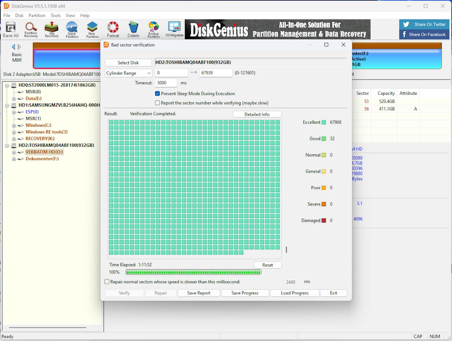Uncheck Prevent Sleep Mode During Execution
452x341 pixels.
point(157,94)
